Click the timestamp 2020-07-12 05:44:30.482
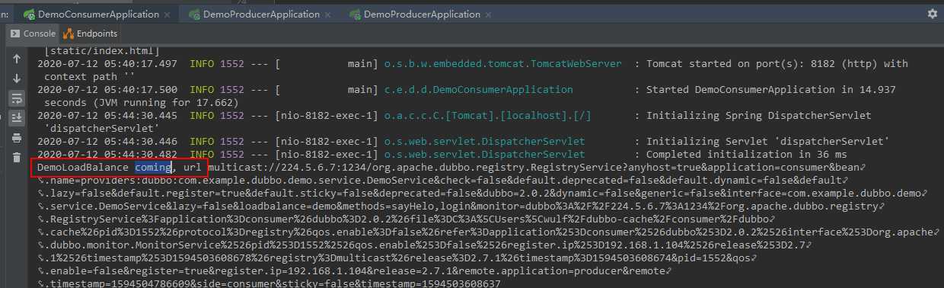The width and height of the screenshot is (944, 288). tap(107, 155)
